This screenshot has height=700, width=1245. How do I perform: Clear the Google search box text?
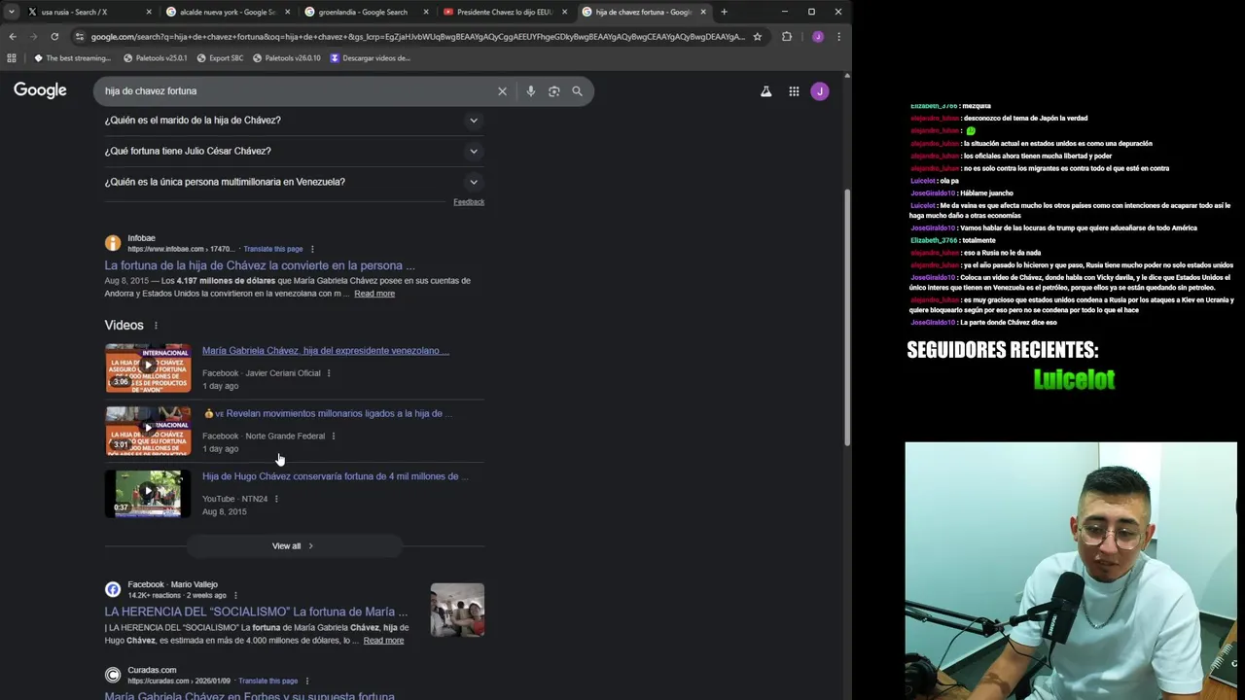coord(502,91)
